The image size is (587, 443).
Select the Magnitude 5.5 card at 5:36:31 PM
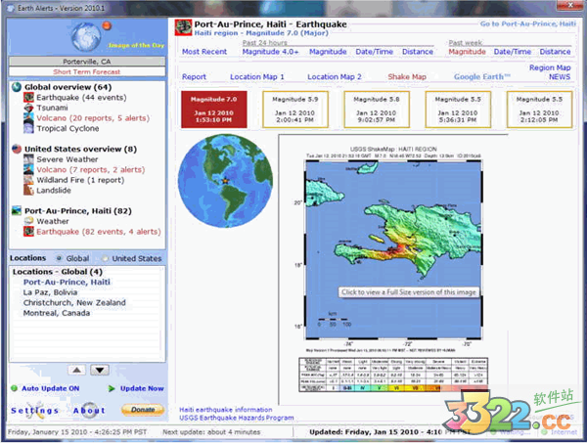(x=458, y=110)
